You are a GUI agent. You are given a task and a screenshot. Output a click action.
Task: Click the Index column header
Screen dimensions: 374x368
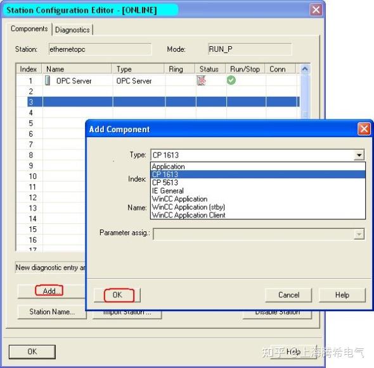(29, 69)
